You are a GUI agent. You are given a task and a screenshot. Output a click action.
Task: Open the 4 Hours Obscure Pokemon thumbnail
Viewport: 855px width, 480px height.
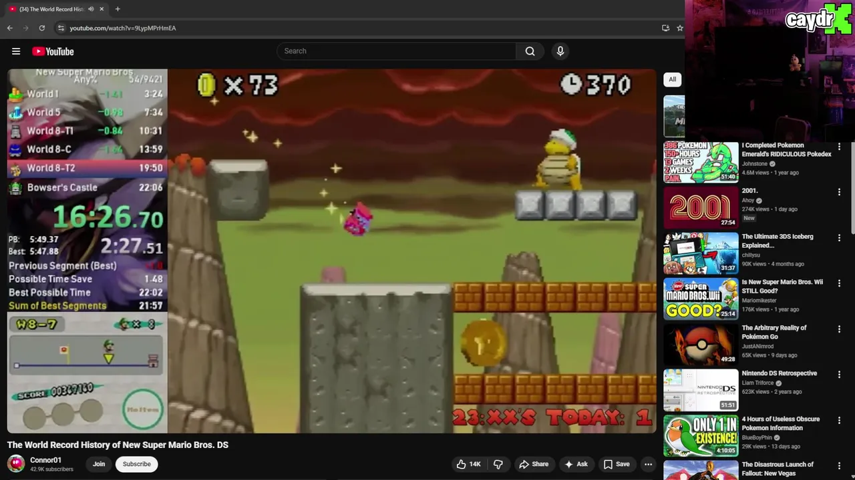coord(701,436)
